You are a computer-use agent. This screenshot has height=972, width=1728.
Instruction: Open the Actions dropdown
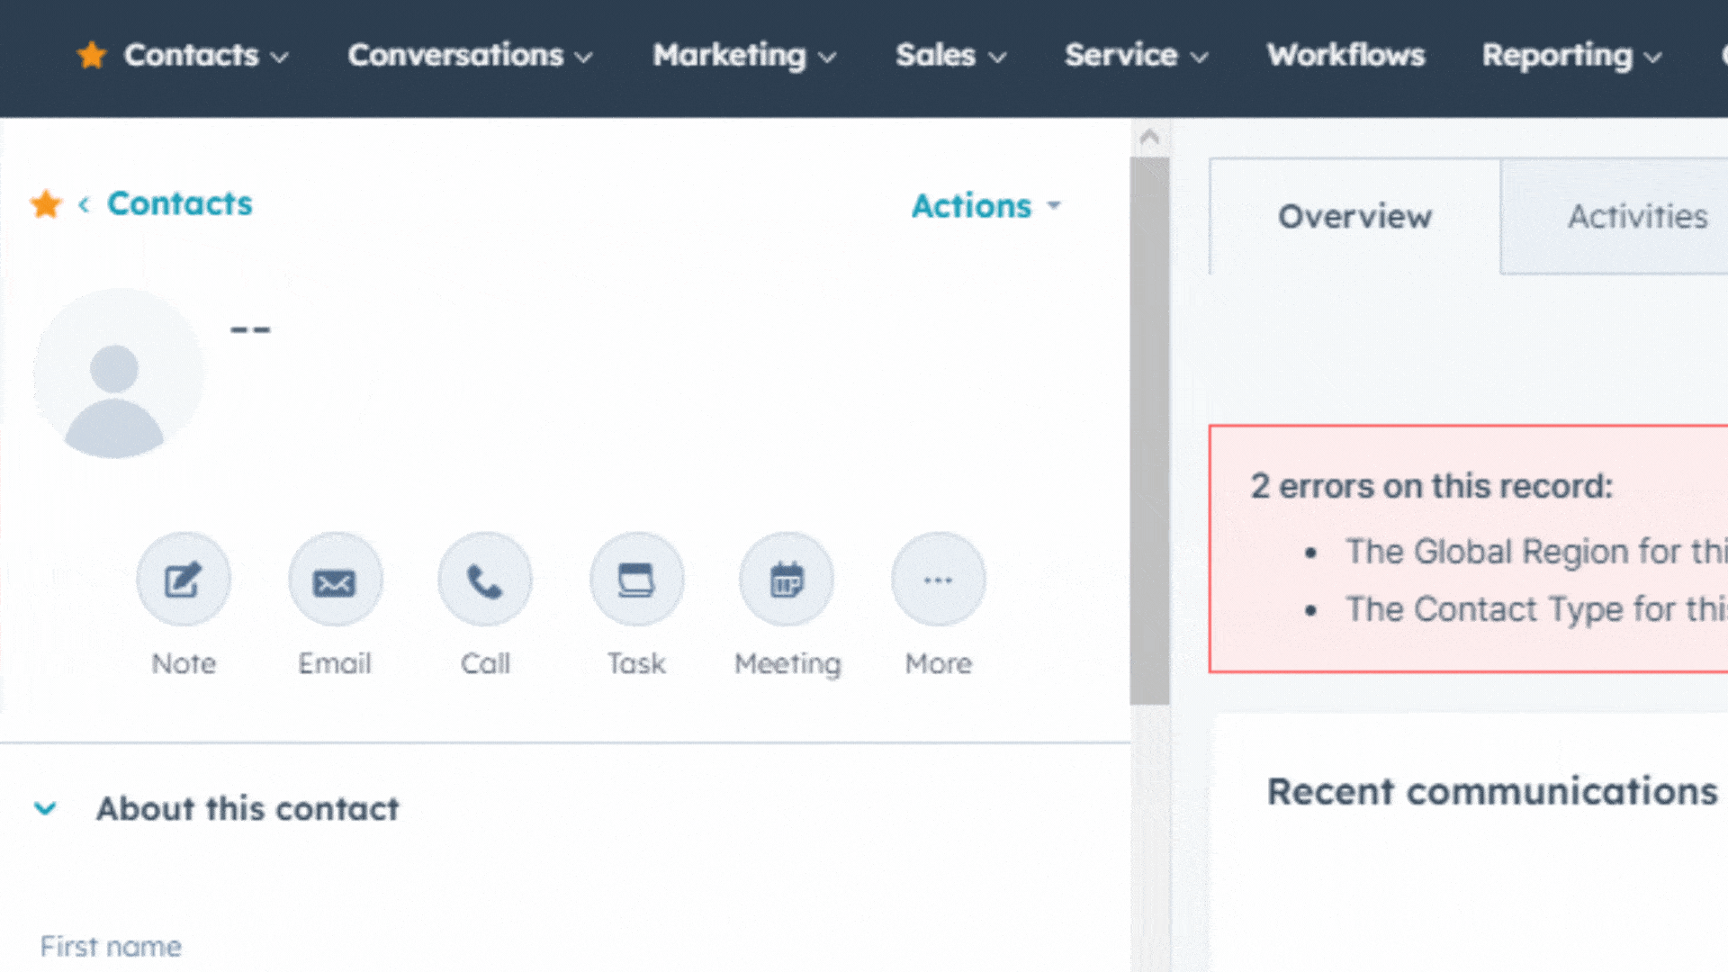coord(986,206)
